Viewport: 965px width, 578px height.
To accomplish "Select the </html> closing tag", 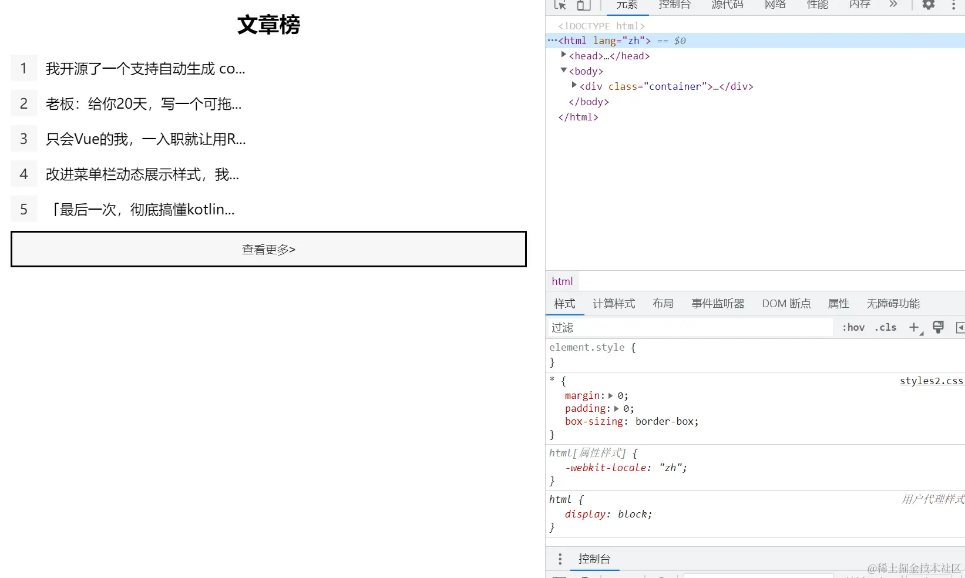I will tap(578, 117).
